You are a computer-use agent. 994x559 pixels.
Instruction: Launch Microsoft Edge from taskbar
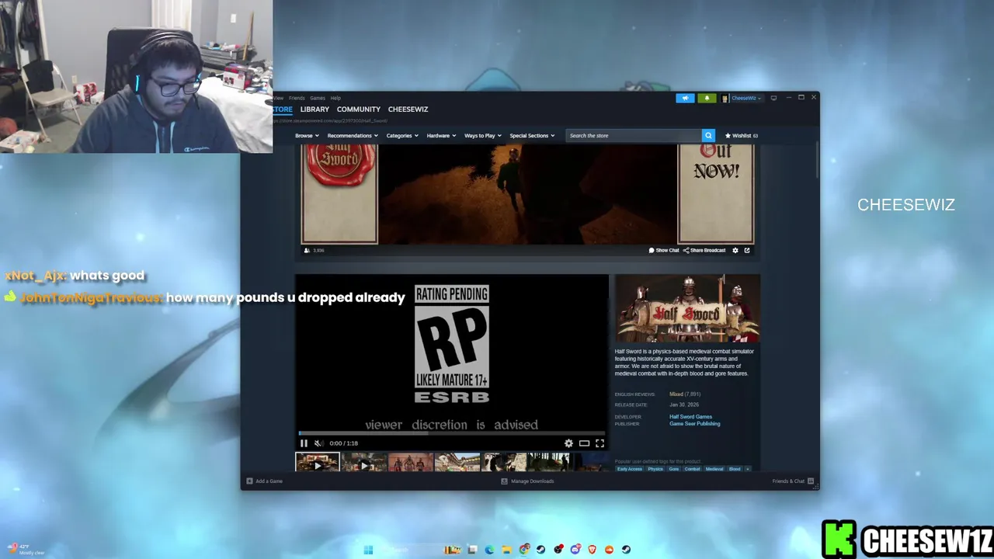point(489,550)
